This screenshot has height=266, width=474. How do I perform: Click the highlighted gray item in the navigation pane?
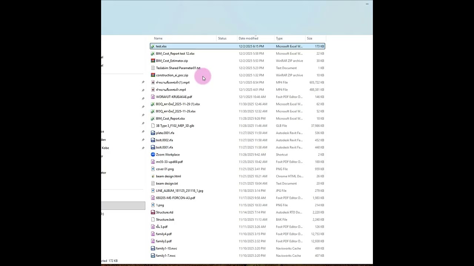(123, 206)
